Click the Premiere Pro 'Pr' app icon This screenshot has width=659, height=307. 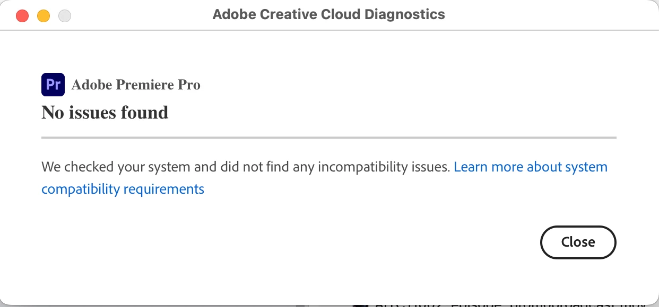pos(53,85)
